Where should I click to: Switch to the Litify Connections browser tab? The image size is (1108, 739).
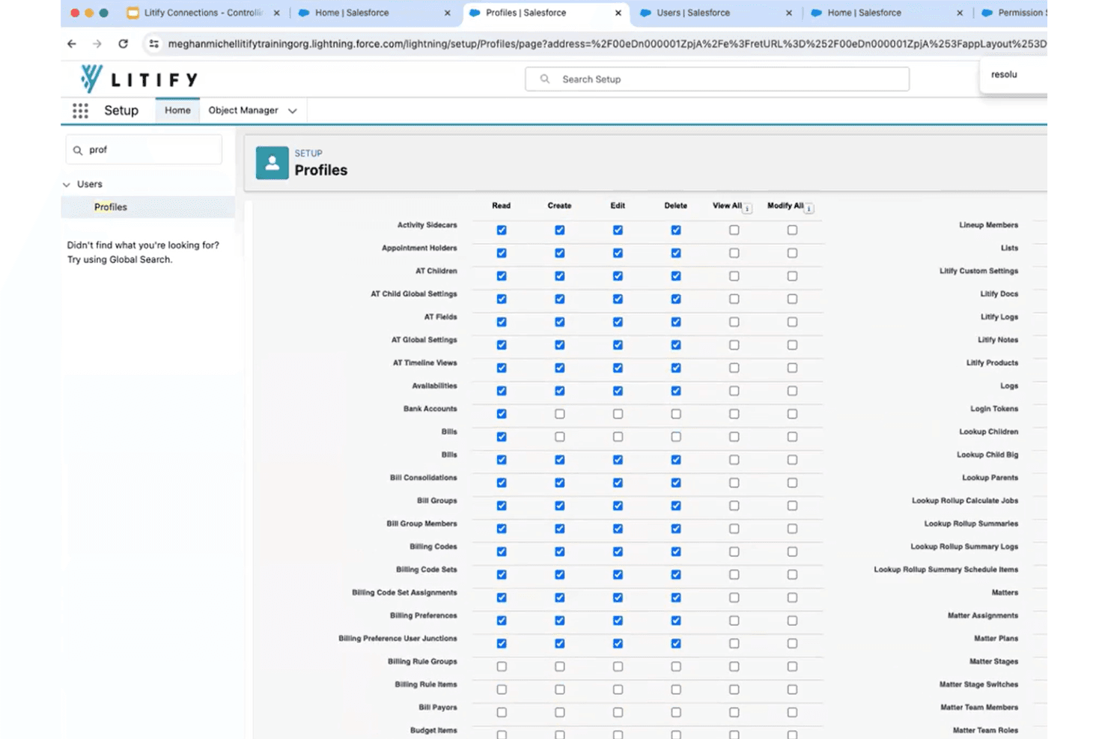(x=202, y=13)
